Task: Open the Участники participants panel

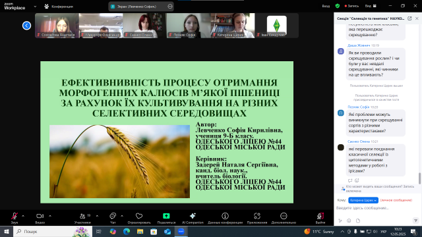Action: (82, 218)
